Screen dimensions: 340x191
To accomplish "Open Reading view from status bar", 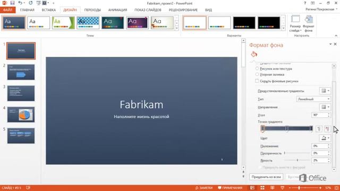I will pyautogui.click(x=273, y=188).
